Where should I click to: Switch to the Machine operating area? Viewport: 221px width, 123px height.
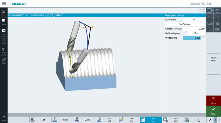point(4,13)
